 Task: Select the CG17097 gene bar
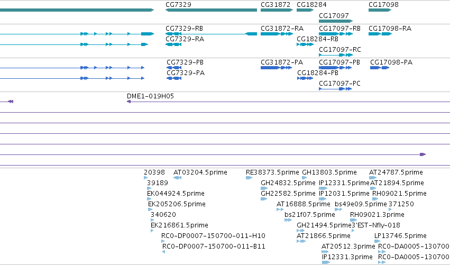click(x=336, y=21)
